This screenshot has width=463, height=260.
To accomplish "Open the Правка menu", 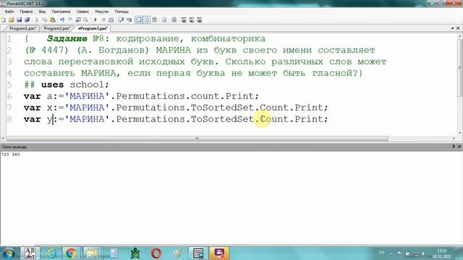I will point(26,12).
